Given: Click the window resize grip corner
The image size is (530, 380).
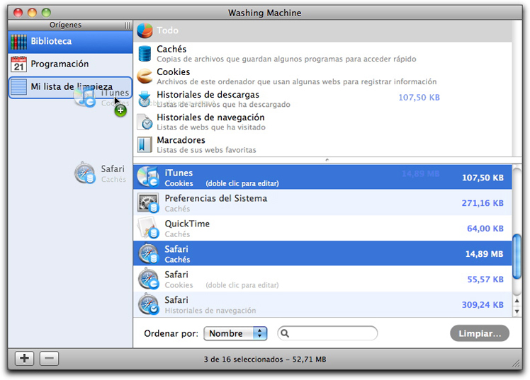Looking at the screenshot, I should click(516, 363).
